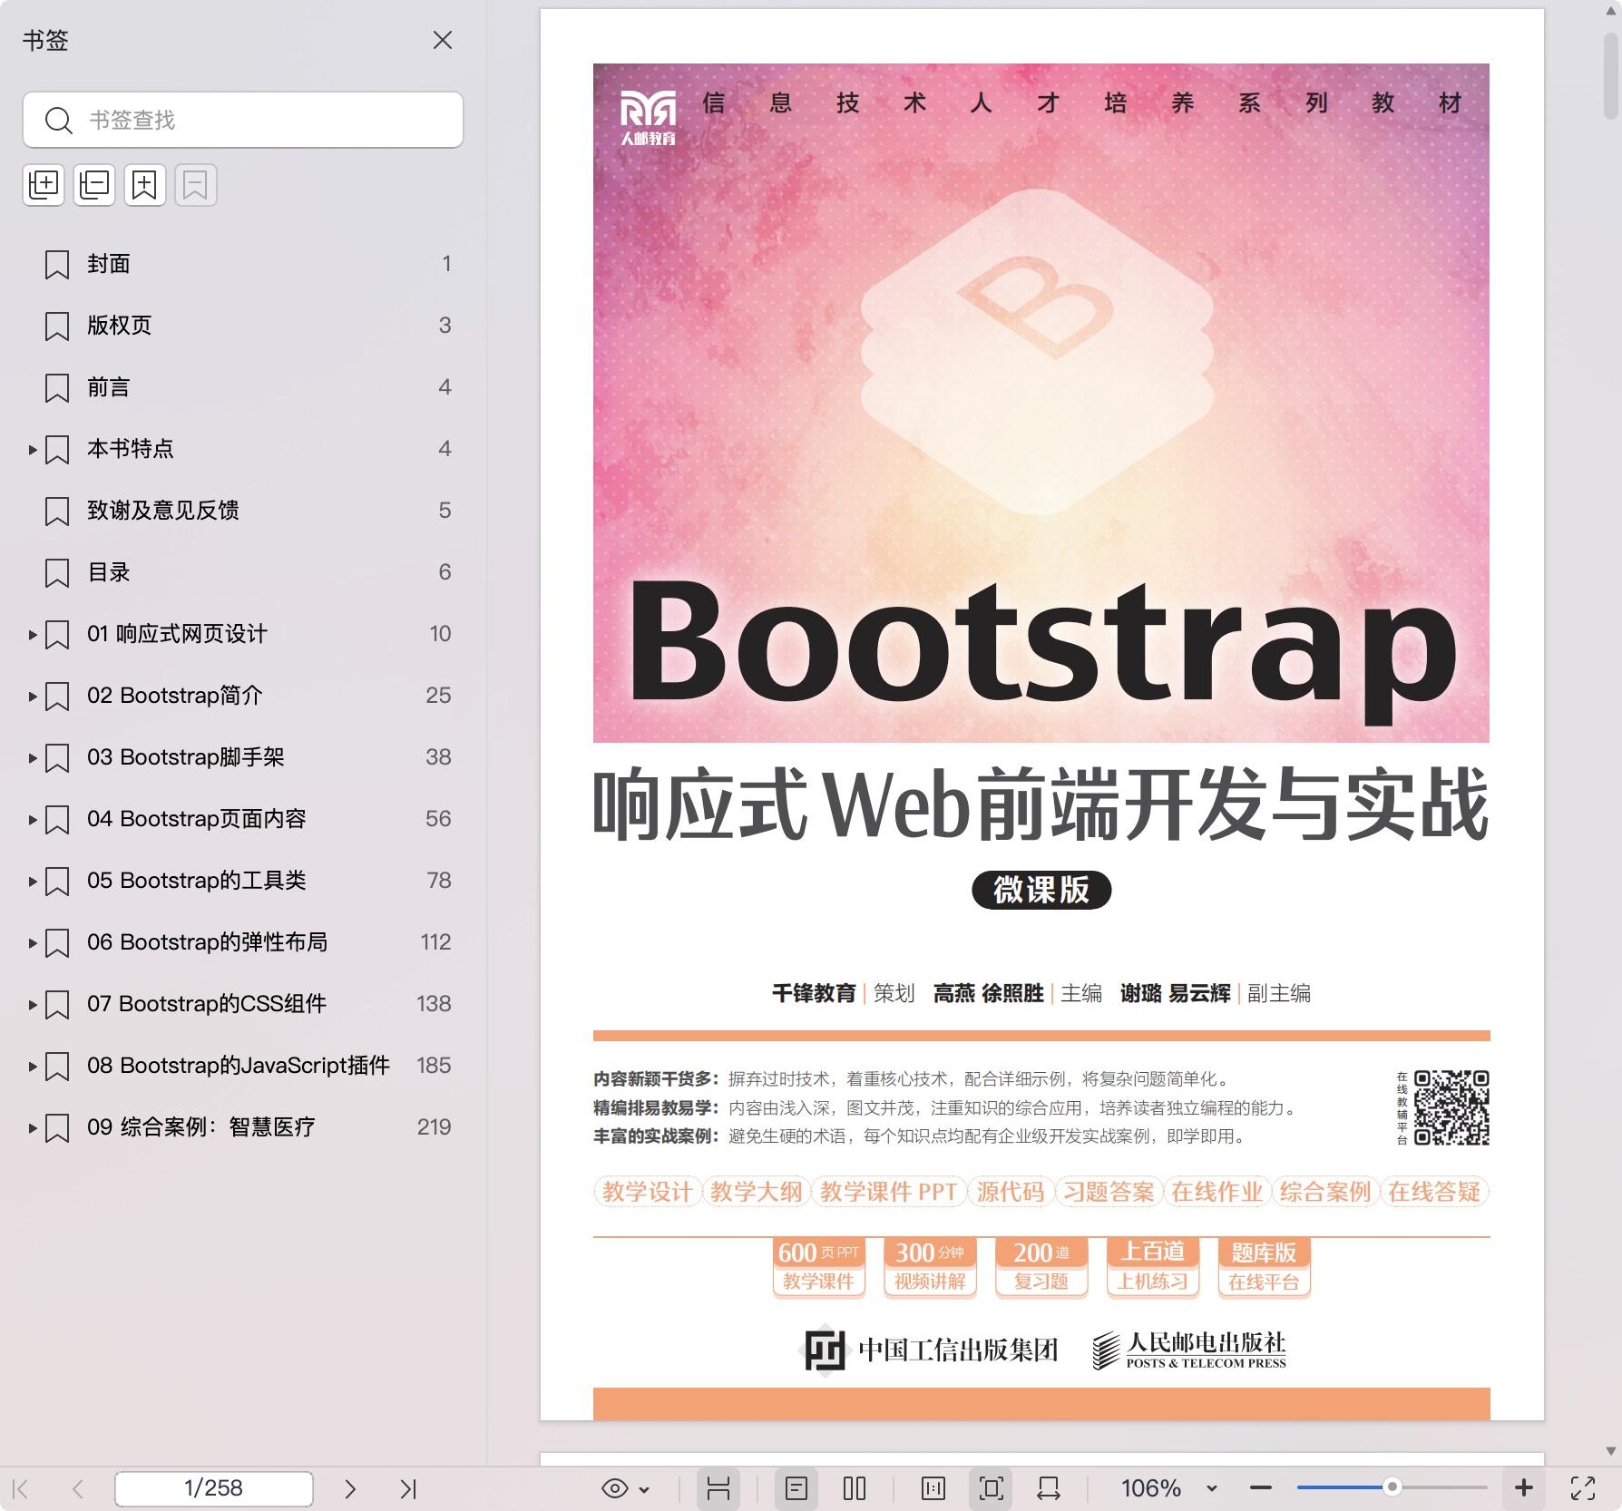Open the 目录 bookmark
The width and height of the screenshot is (1622, 1511).
click(x=109, y=572)
